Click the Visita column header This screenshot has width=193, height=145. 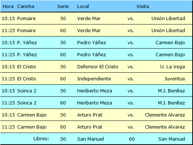click(143, 7)
